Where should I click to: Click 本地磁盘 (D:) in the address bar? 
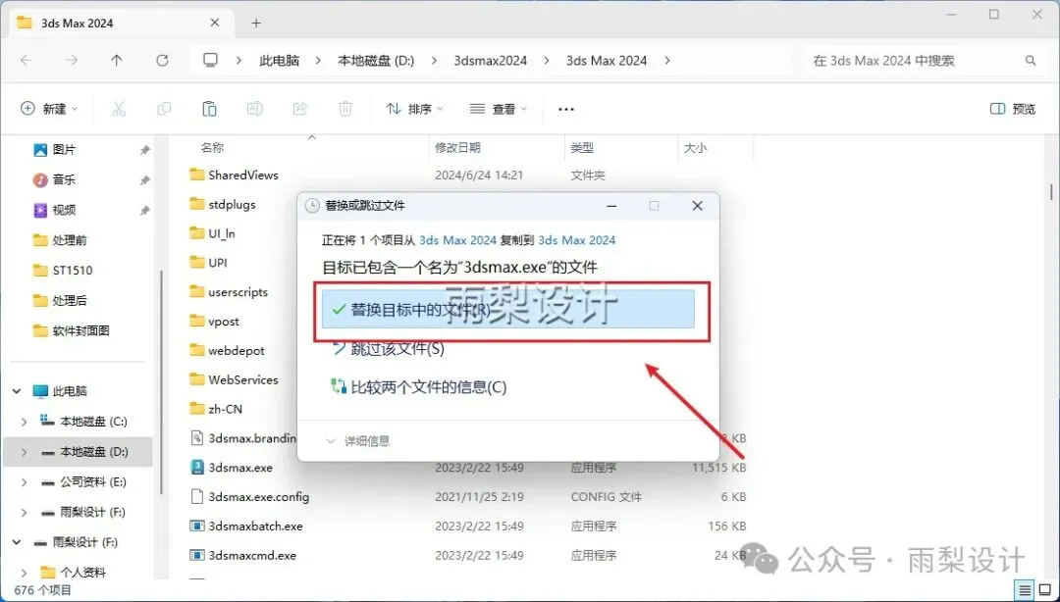(376, 60)
